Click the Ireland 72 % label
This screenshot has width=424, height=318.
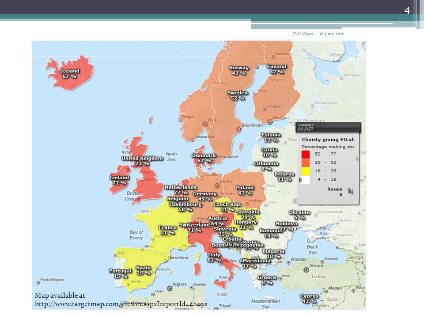click(x=119, y=180)
